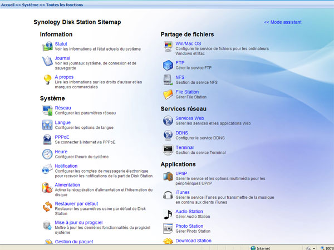The image size is (334, 250).
Task: Click the Restaurer par défaut arrows icon
Action: coord(47,207)
